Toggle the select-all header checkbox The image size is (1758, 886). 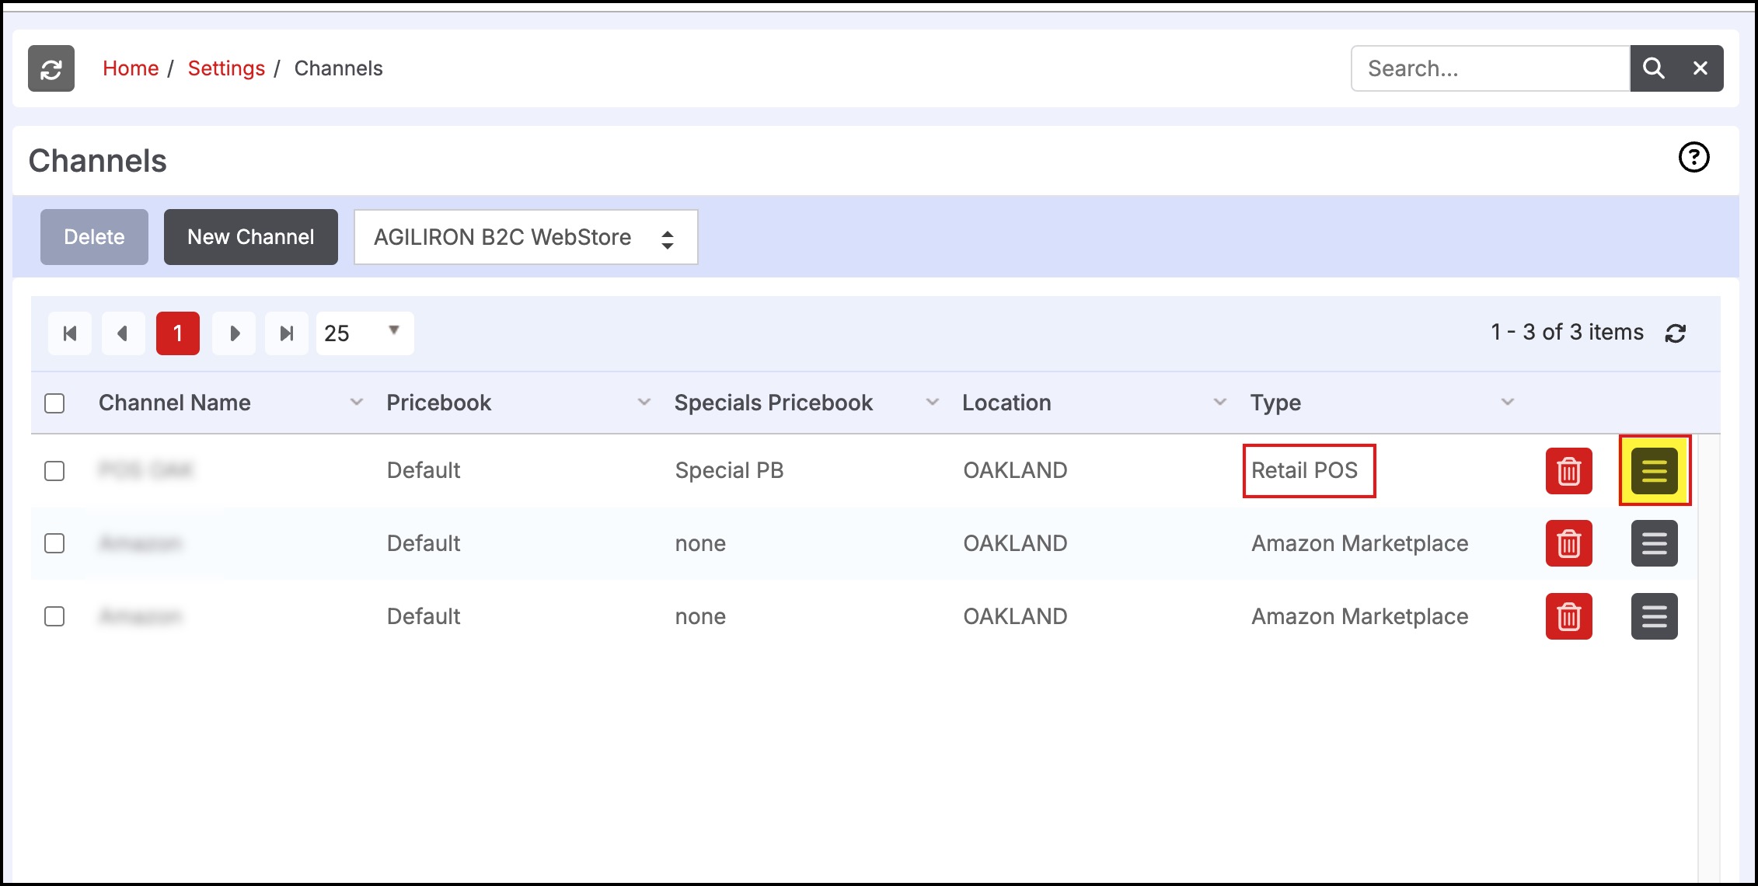click(x=54, y=403)
